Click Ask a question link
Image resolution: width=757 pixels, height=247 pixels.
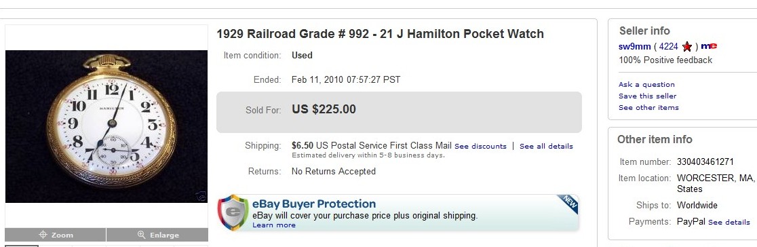[646, 85]
